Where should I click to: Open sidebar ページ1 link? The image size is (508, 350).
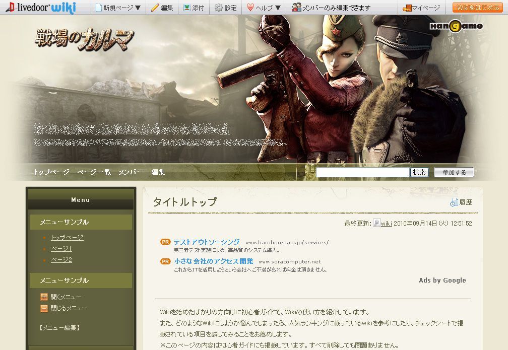point(61,249)
